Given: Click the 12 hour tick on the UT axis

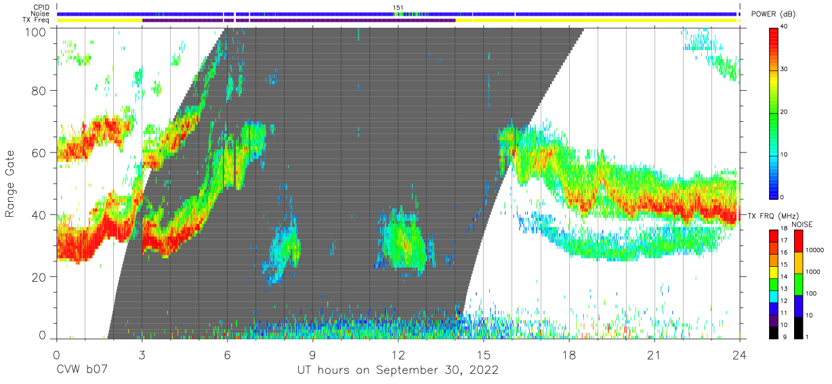Looking at the screenshot, I should coord(398,354).
